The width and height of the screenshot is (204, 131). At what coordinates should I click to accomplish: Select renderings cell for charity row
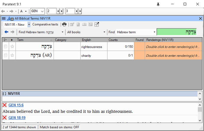coord(174,55)
